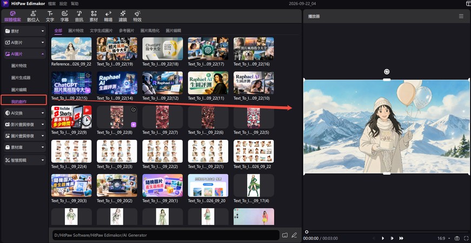471x243 pixels.
Task: Open the 設定 menu
Action: click(x=63, y=4)
